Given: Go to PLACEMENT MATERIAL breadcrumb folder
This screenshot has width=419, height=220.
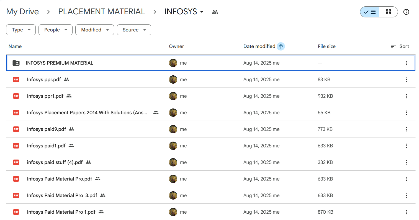Looking at the screenshot, I should (101, 12).
